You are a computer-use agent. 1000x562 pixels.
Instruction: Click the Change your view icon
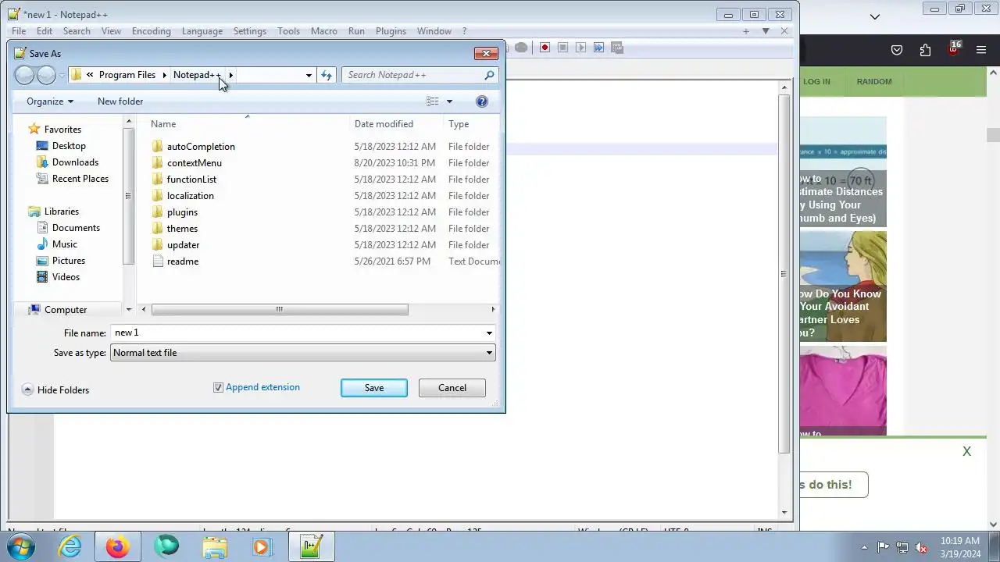(433, 101)
